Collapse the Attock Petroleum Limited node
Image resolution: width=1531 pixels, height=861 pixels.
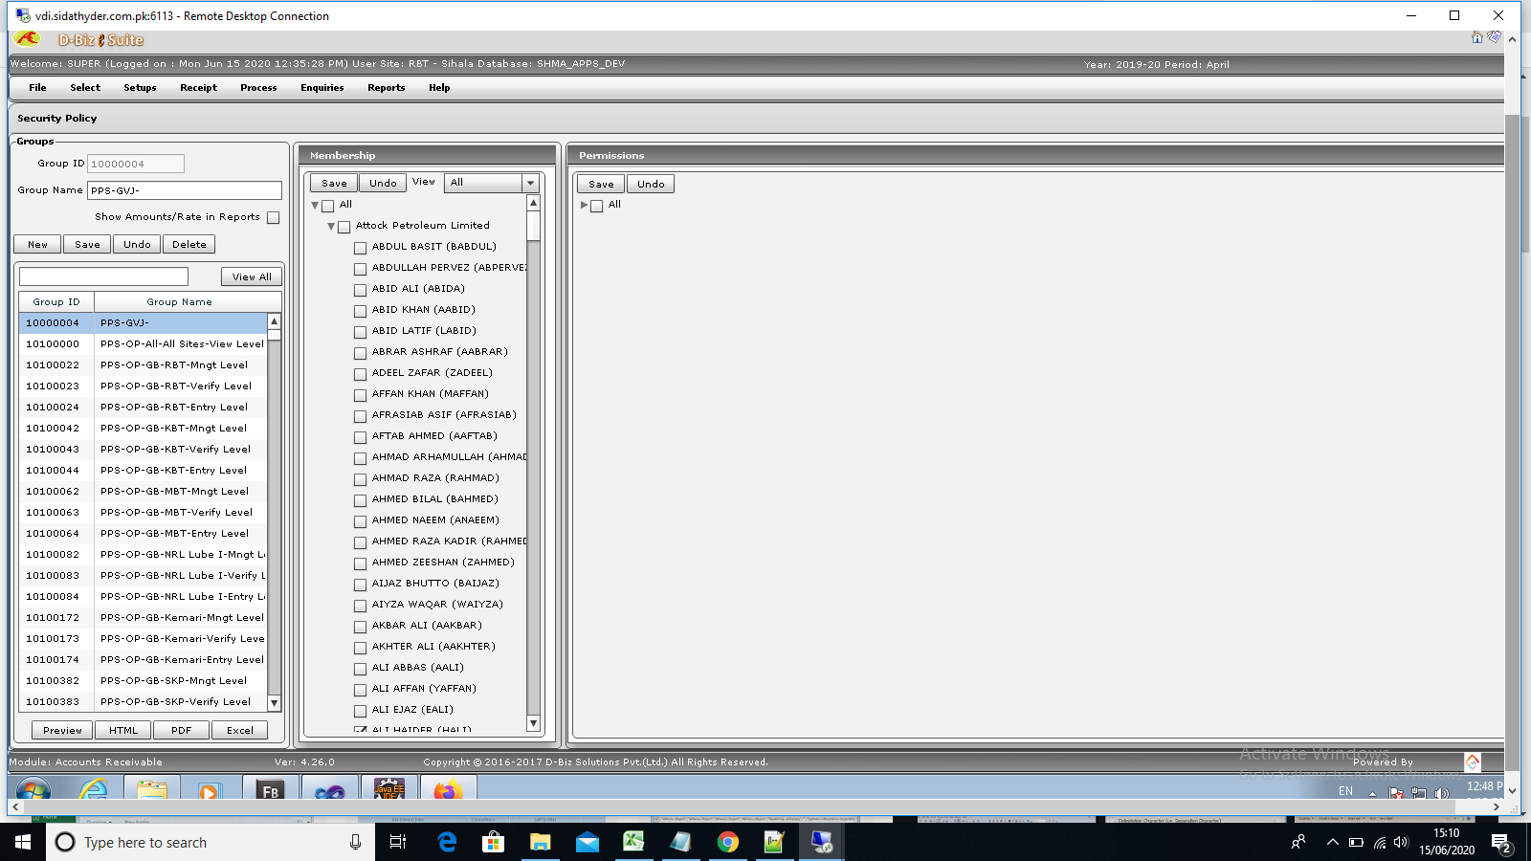331,226
